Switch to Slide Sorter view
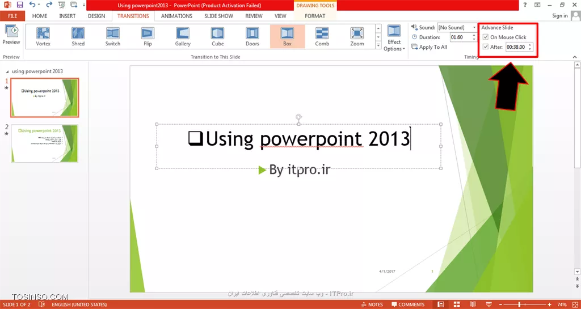This screenshot has height=309, width=581. click(x=458, y=304)
